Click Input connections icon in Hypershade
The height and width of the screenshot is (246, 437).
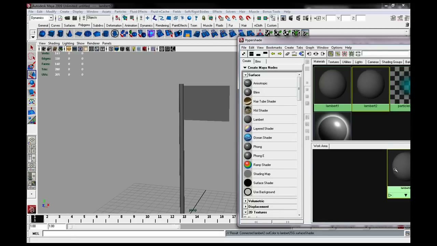point(309,54)
